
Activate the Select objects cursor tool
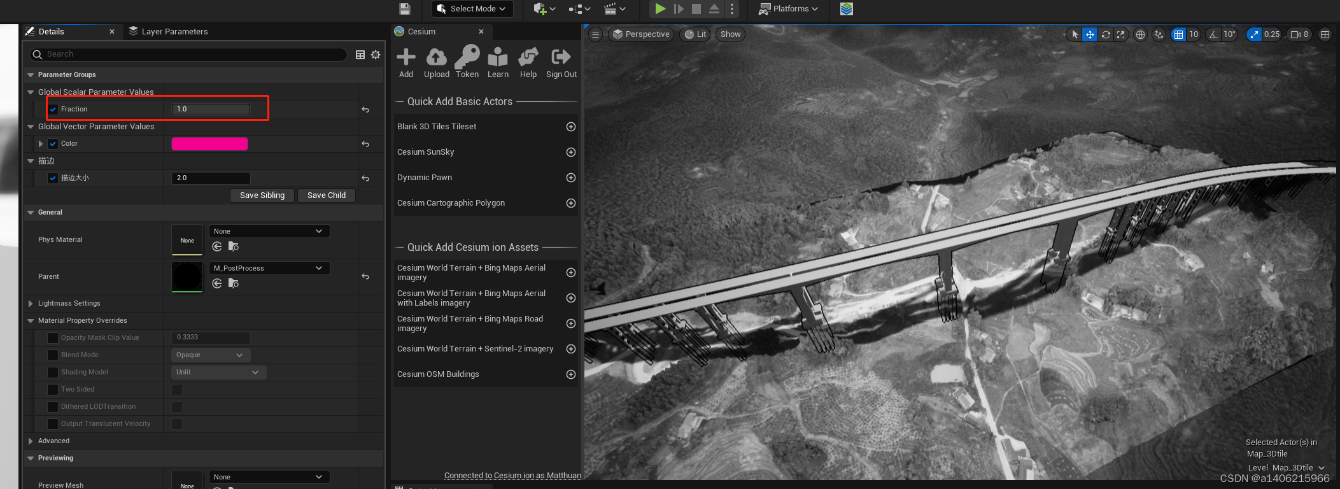pyautogui.click(x=1075, y=34)
